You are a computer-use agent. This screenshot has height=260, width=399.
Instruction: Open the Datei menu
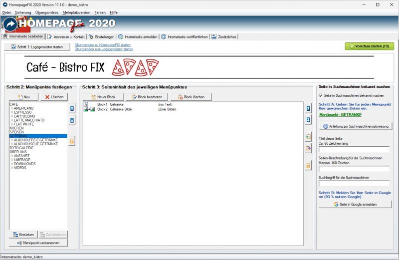(6, 12)
